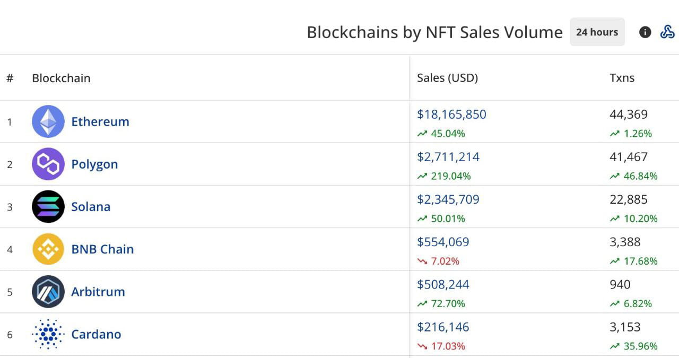Click the Blockchains by NFT Sales Volume title
679x358 pixels.
434,32
